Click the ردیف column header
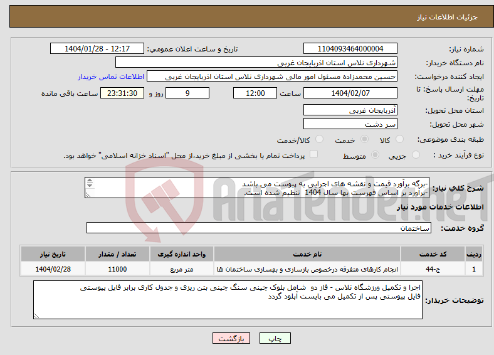This screenshot has height=355, width=494. 474,254
